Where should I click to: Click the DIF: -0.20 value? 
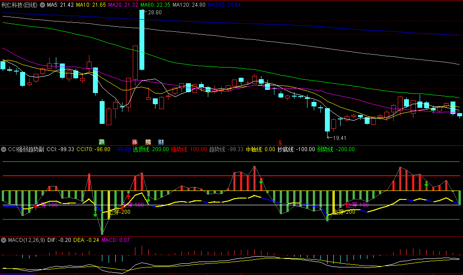(59, 240)
